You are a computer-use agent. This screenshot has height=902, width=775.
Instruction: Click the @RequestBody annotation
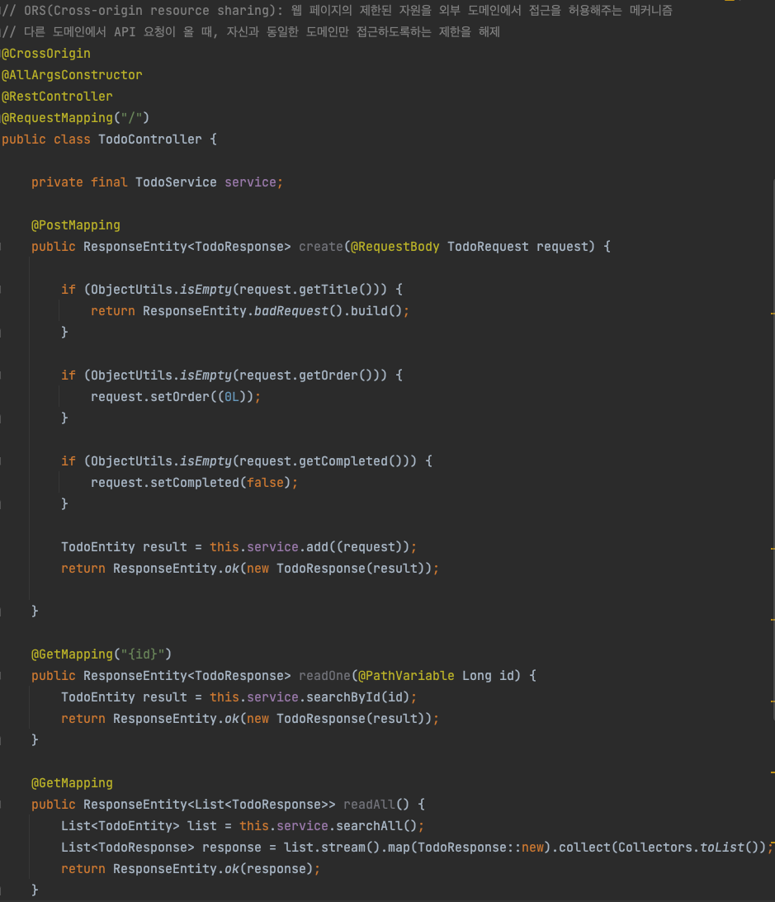coord(395,247)
